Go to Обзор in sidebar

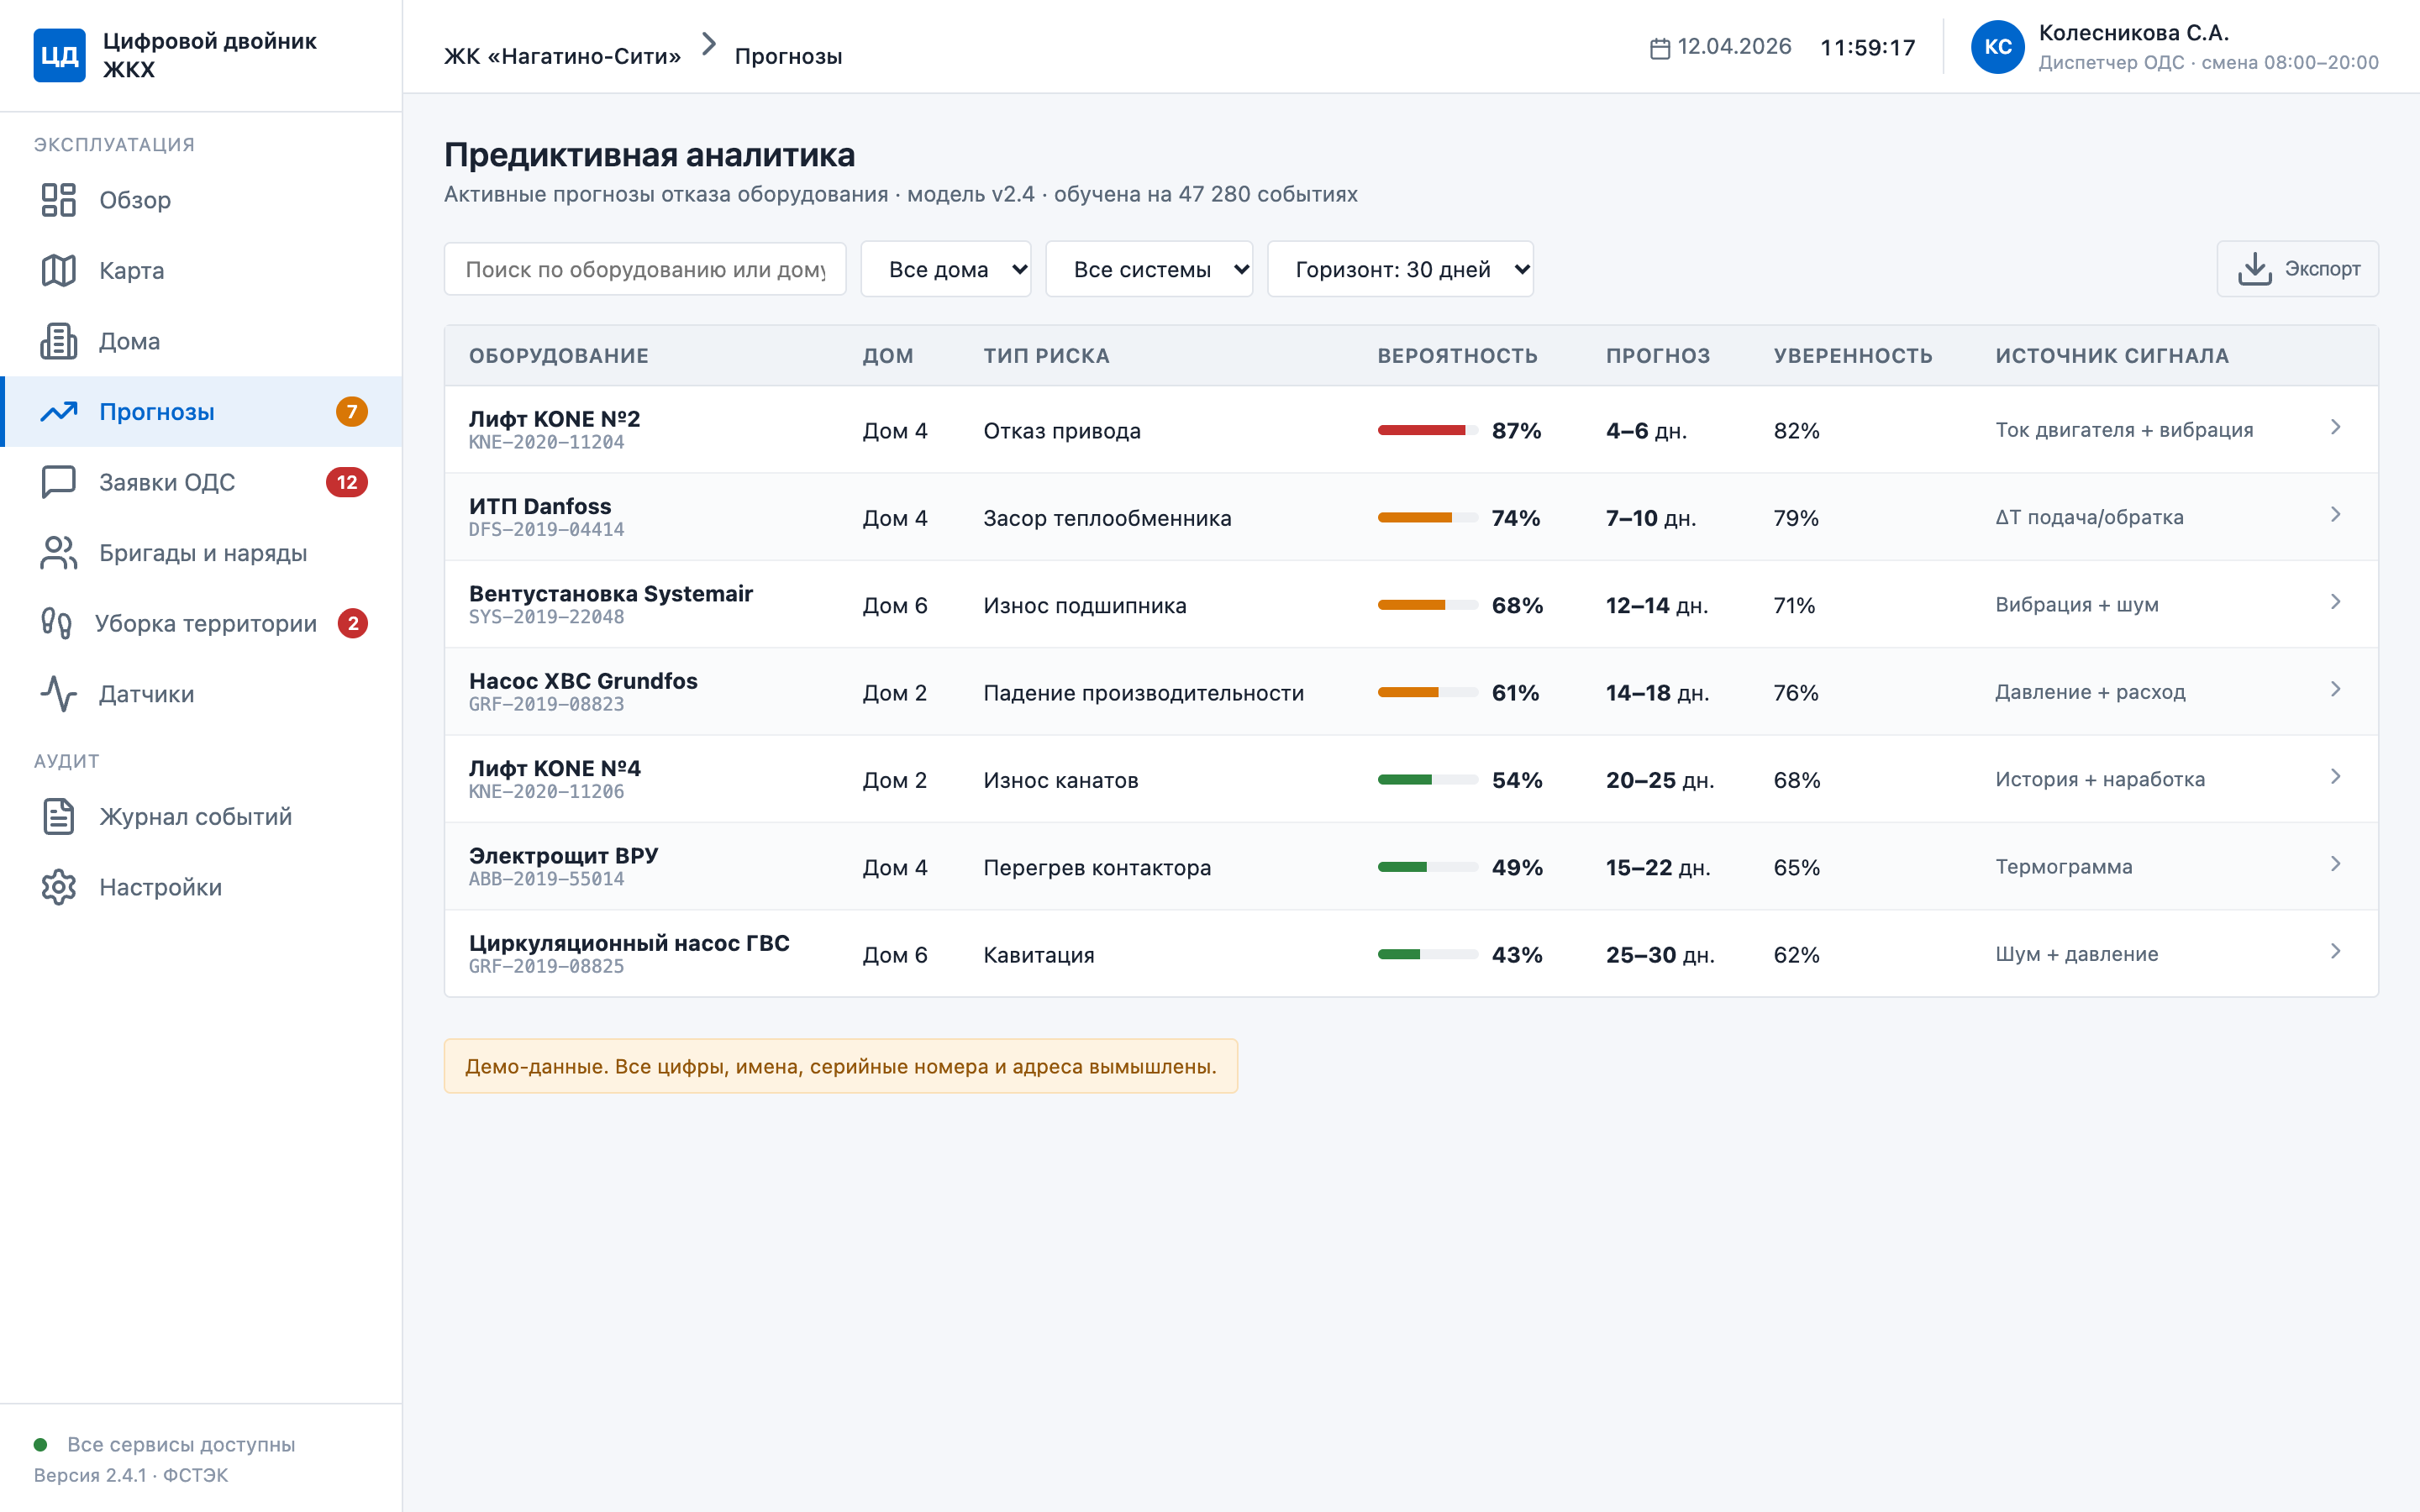click(x=201, y=200)
